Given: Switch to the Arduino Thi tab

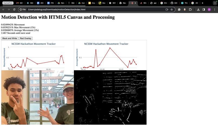Looking at the screenshot, I should 184,3.
